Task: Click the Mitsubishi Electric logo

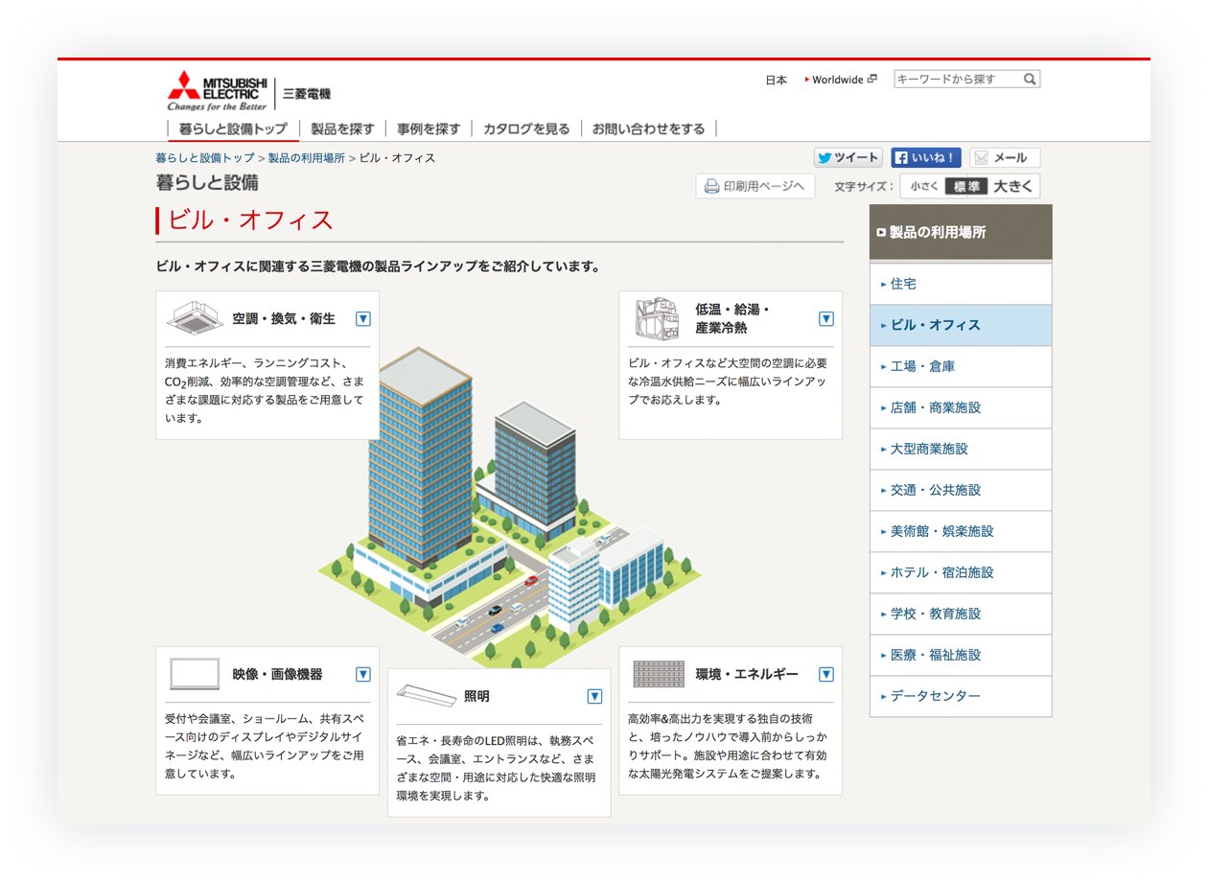Action: [249, 91]
